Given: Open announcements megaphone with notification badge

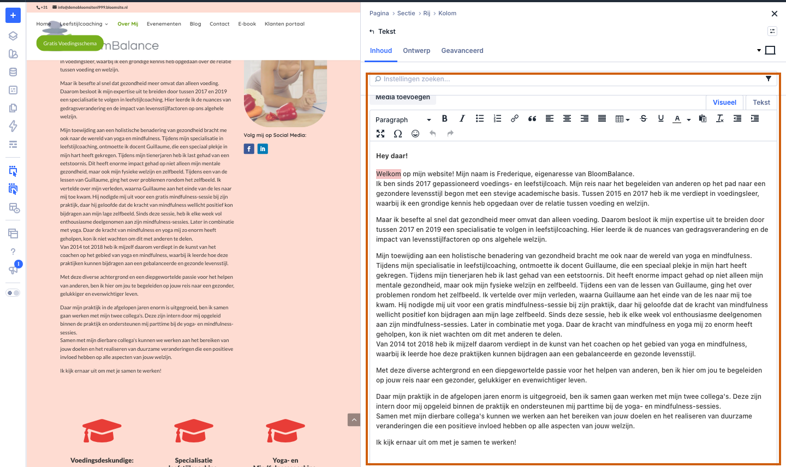Looking at the screenshot, I should coord(14,269).
